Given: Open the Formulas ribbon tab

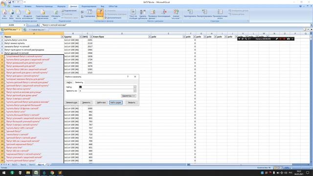Looking at the screenshot, I should [x=61, y=6].
